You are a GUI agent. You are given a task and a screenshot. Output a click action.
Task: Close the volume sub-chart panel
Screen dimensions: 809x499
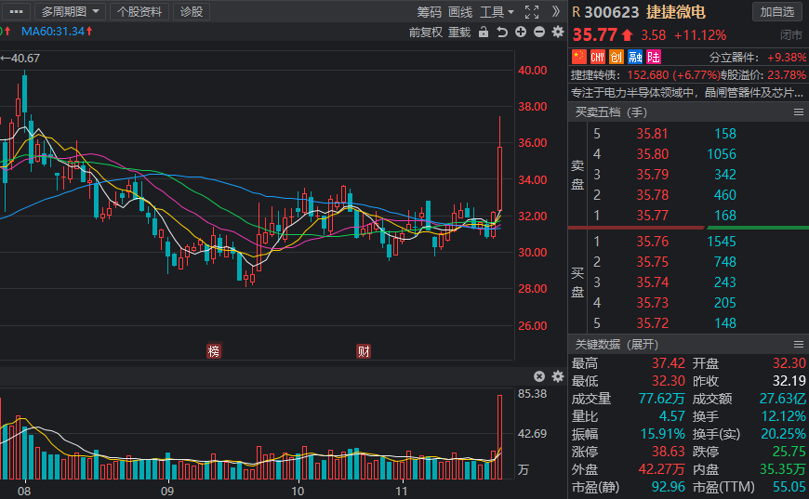point(539,376)
